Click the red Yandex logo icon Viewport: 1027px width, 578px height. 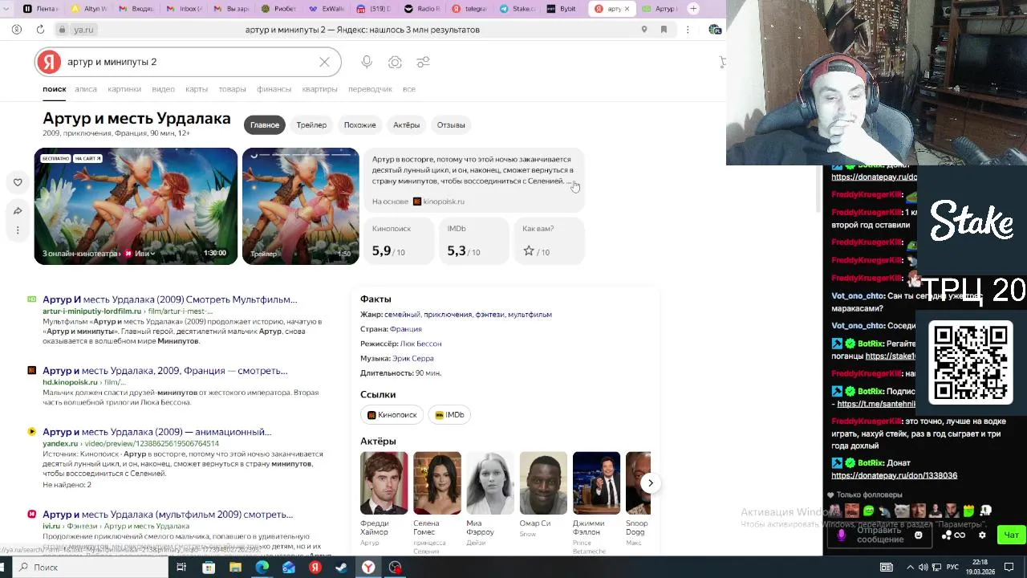49,62
